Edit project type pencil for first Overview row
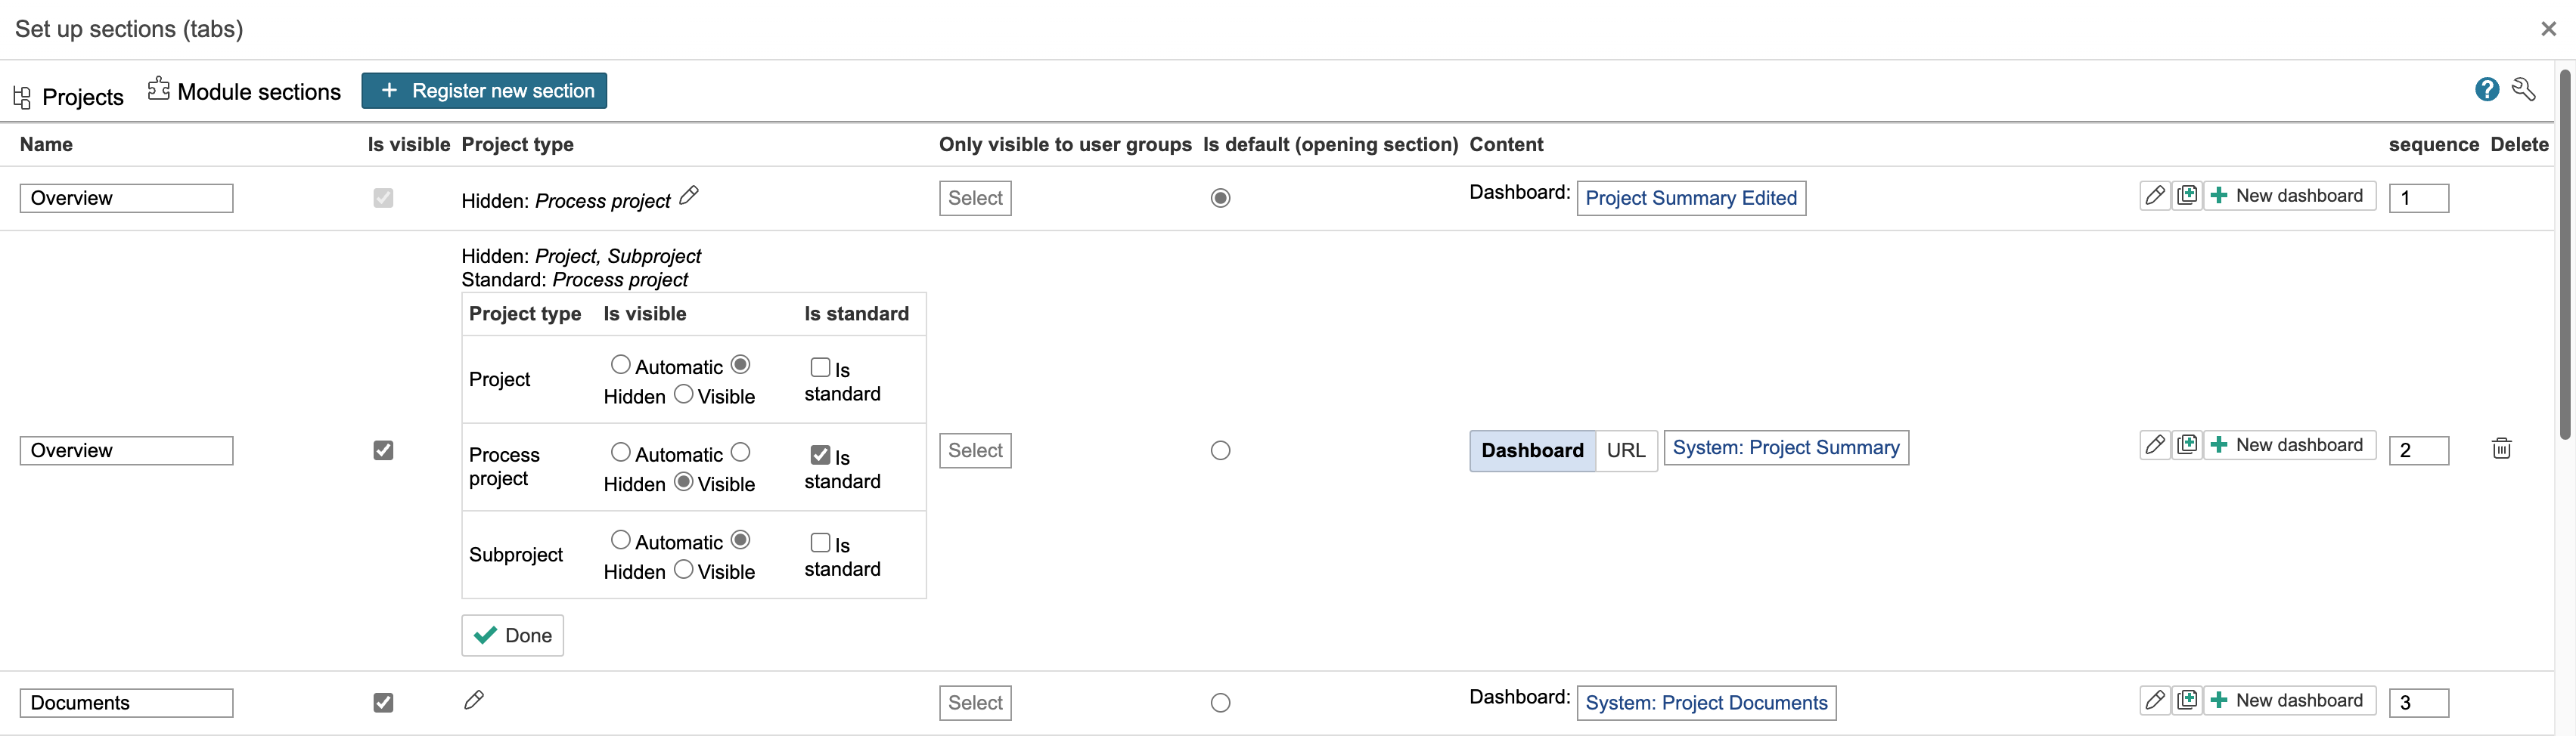2576x736 pixels. click(x=689, y=196)
